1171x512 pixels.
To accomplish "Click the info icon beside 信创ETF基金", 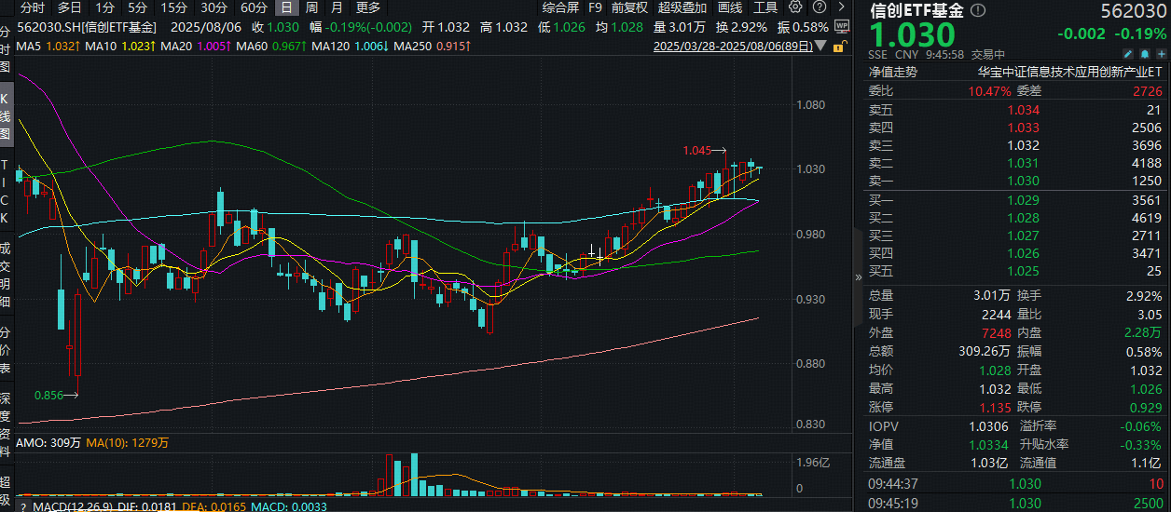I will pos(977,11).
